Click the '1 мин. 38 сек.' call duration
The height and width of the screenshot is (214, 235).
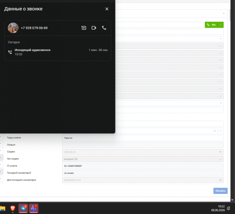99,50
